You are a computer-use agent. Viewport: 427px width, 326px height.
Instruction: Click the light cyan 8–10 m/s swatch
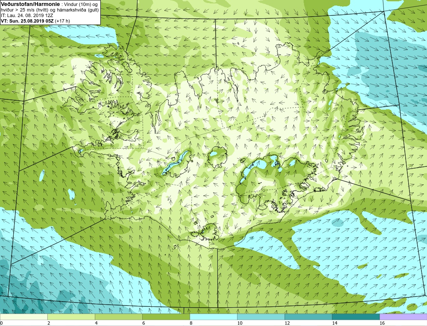pos(213,317)
